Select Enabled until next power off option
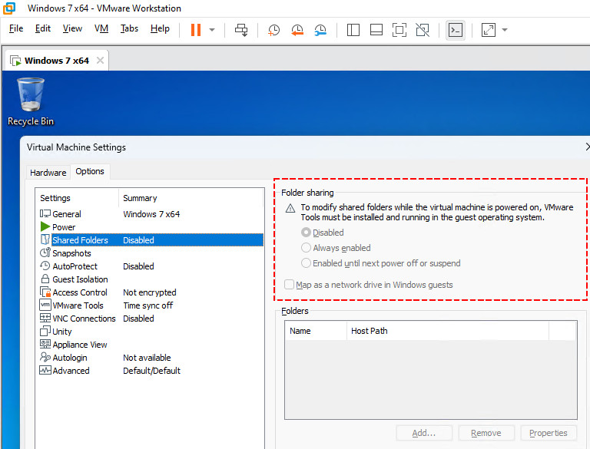 [307, 263]
